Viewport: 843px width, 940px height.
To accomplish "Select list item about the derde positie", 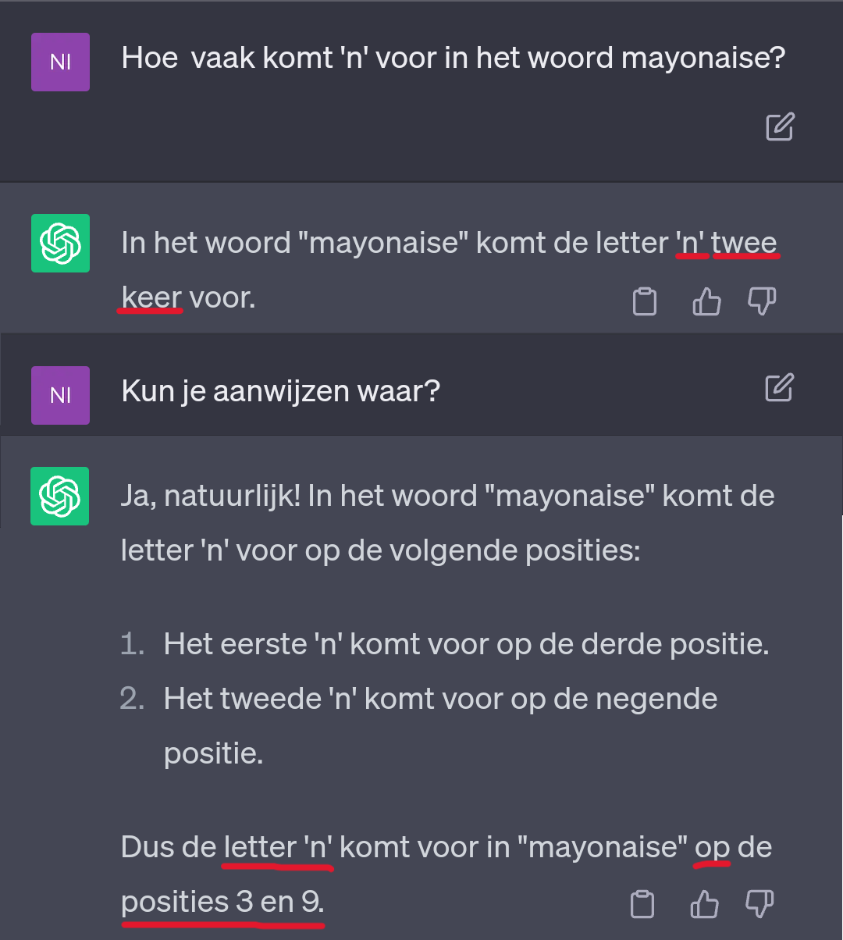I will pos(466,644).
